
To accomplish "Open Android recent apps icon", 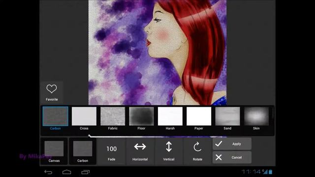I will [85, 172].
